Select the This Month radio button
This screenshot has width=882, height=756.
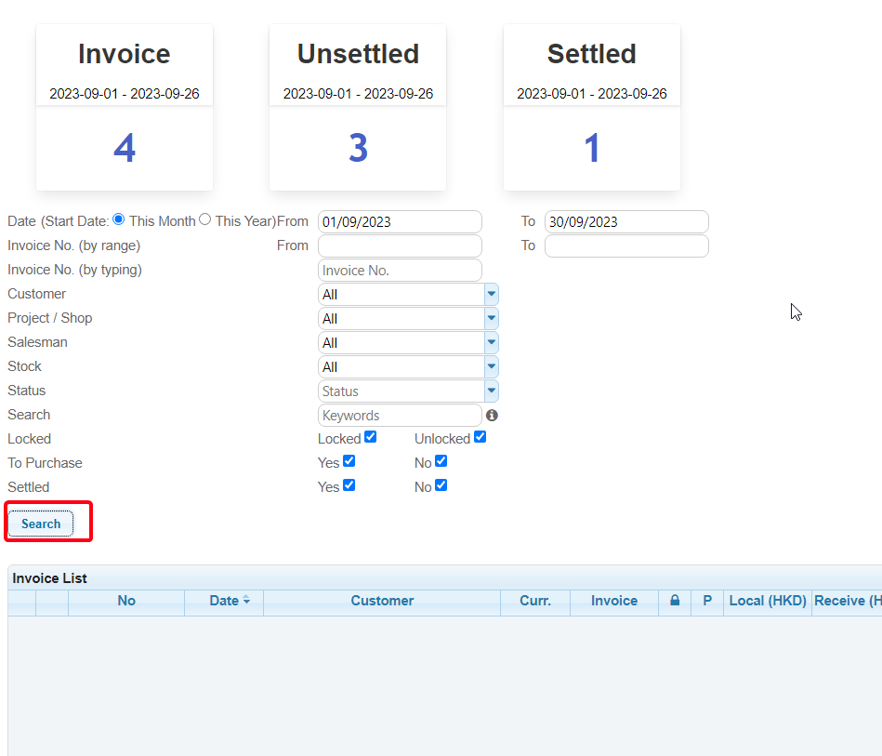pos(118,220)
